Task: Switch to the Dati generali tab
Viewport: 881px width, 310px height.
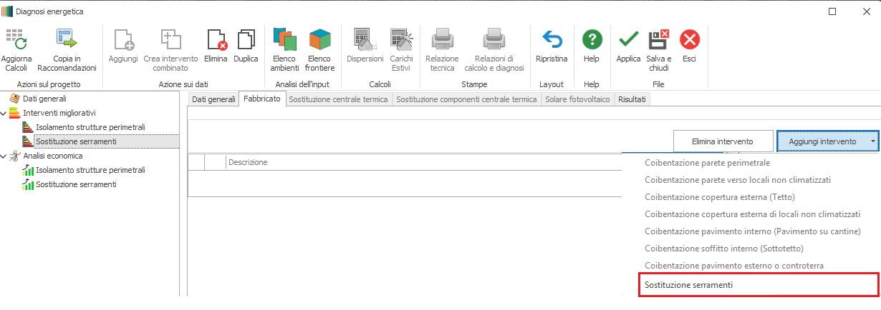Action: (x=213, y=99)
